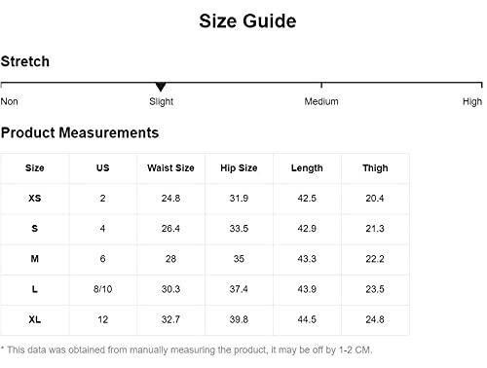487x368 pixels.
Task: Click the Medium stretch tick mark
Action: click(321, 85)
